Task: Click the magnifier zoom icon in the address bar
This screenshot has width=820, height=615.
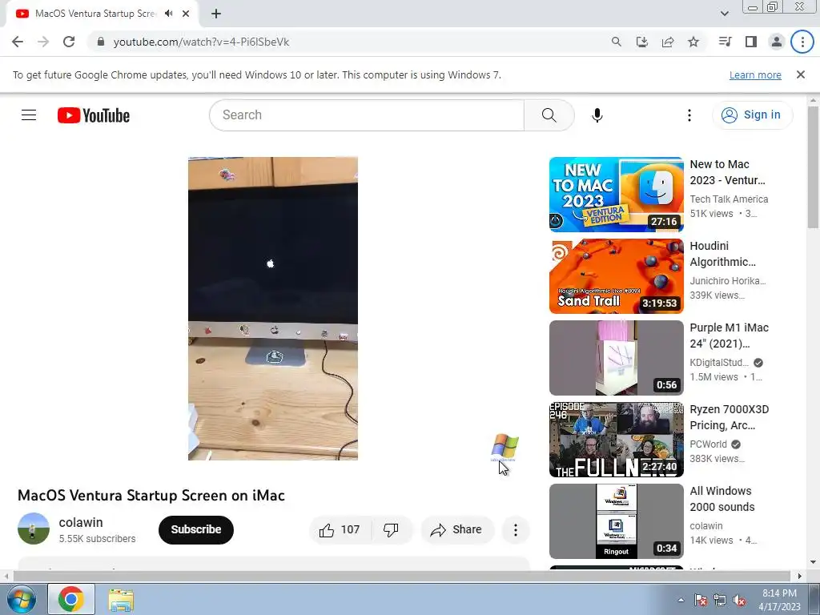Action: click(x=617, y=42)
